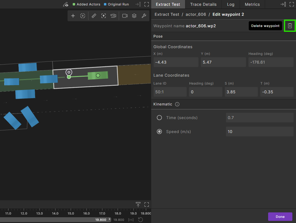The image size is (296, 223).
Task: Collapse the timeline panel with the up-arrow icon
Action: (138, 205)
